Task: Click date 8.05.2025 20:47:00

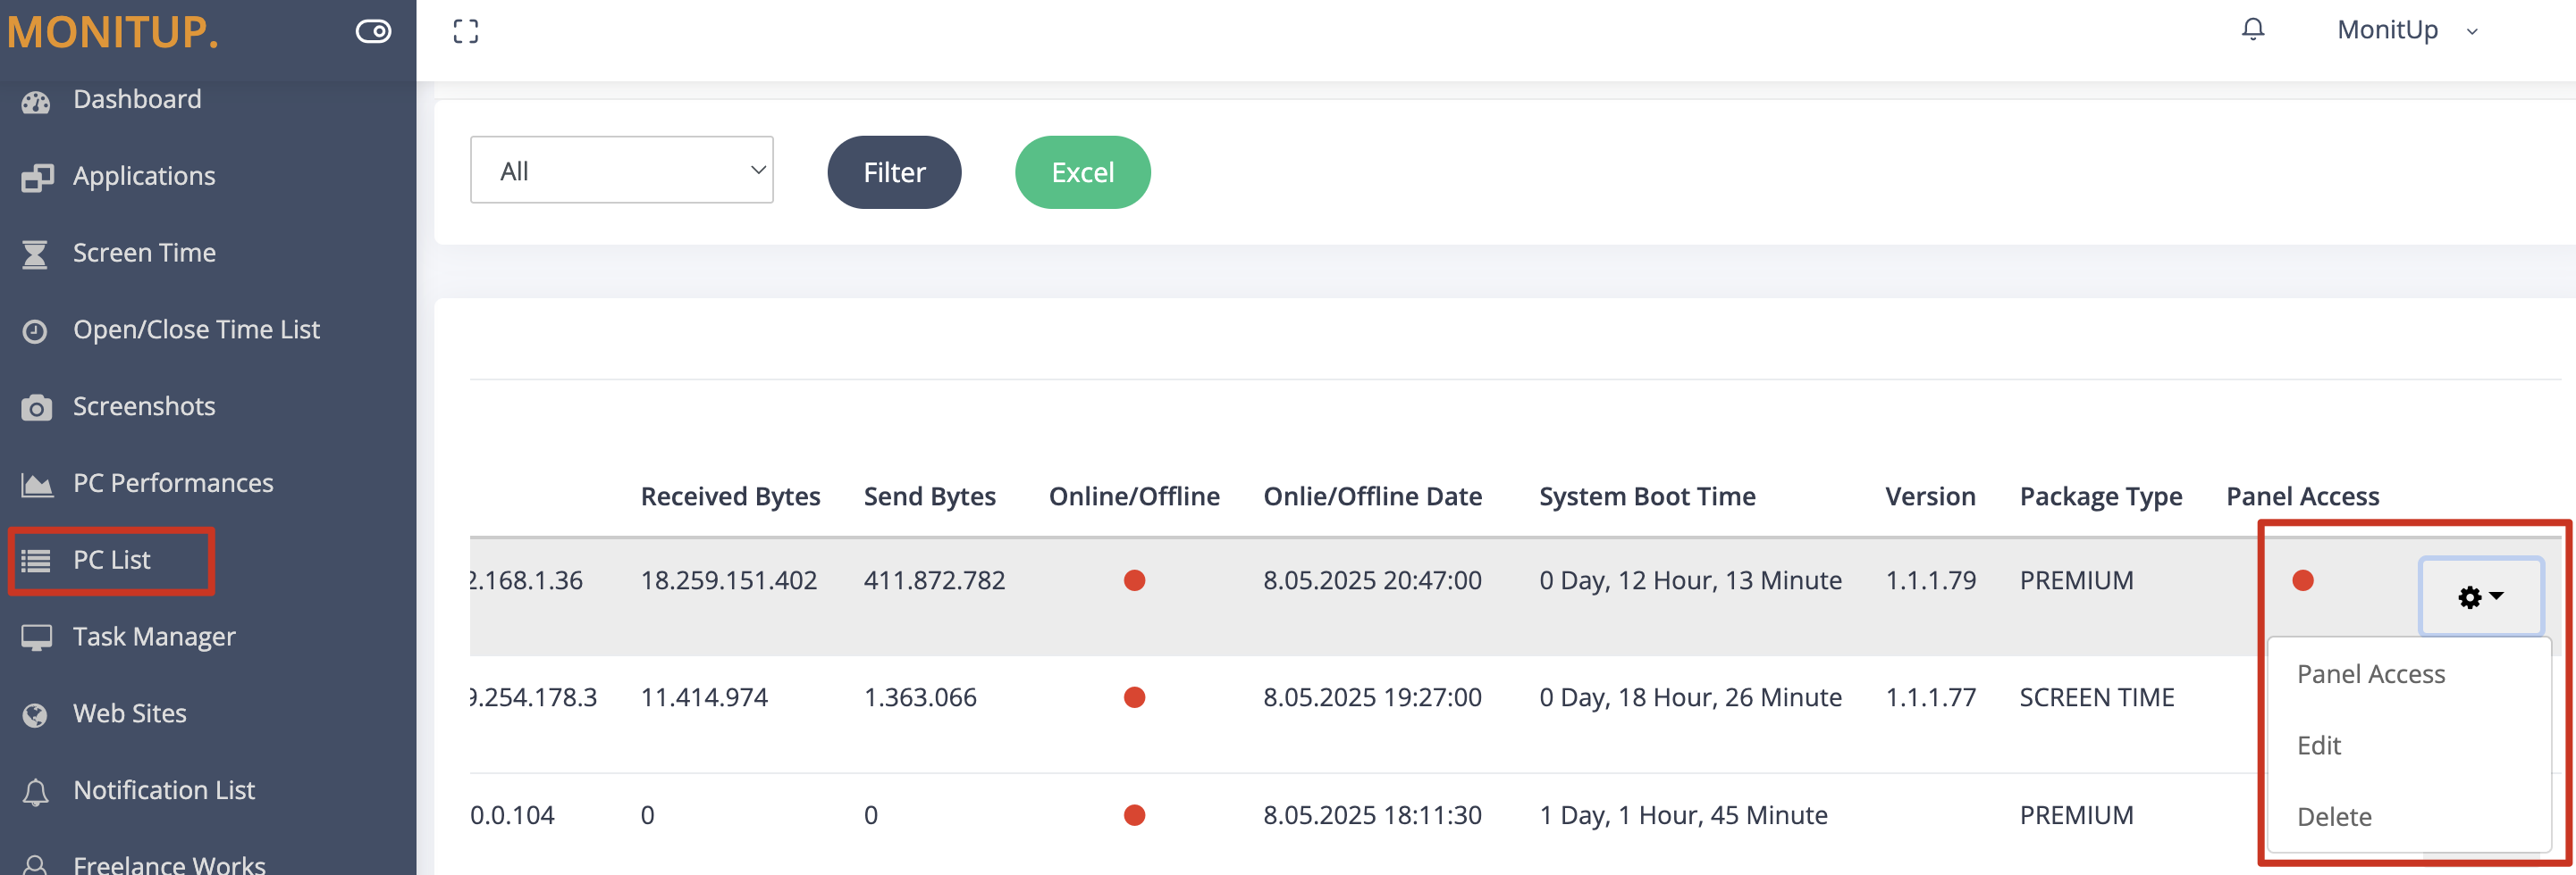Action: tap(1372, 580)
